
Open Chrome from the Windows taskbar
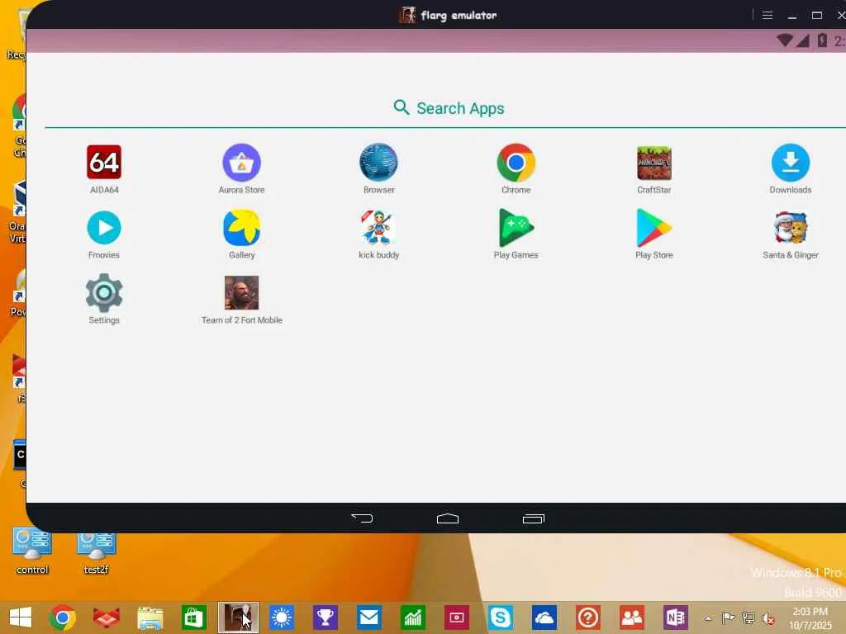(63, 617)
